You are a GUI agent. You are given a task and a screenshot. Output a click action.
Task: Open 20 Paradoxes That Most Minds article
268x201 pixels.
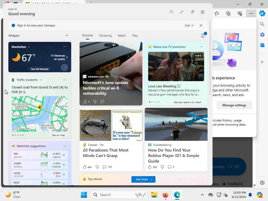(106, 153)
